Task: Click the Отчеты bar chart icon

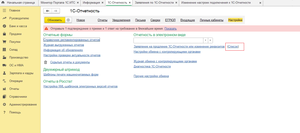Action: [4, 89]
